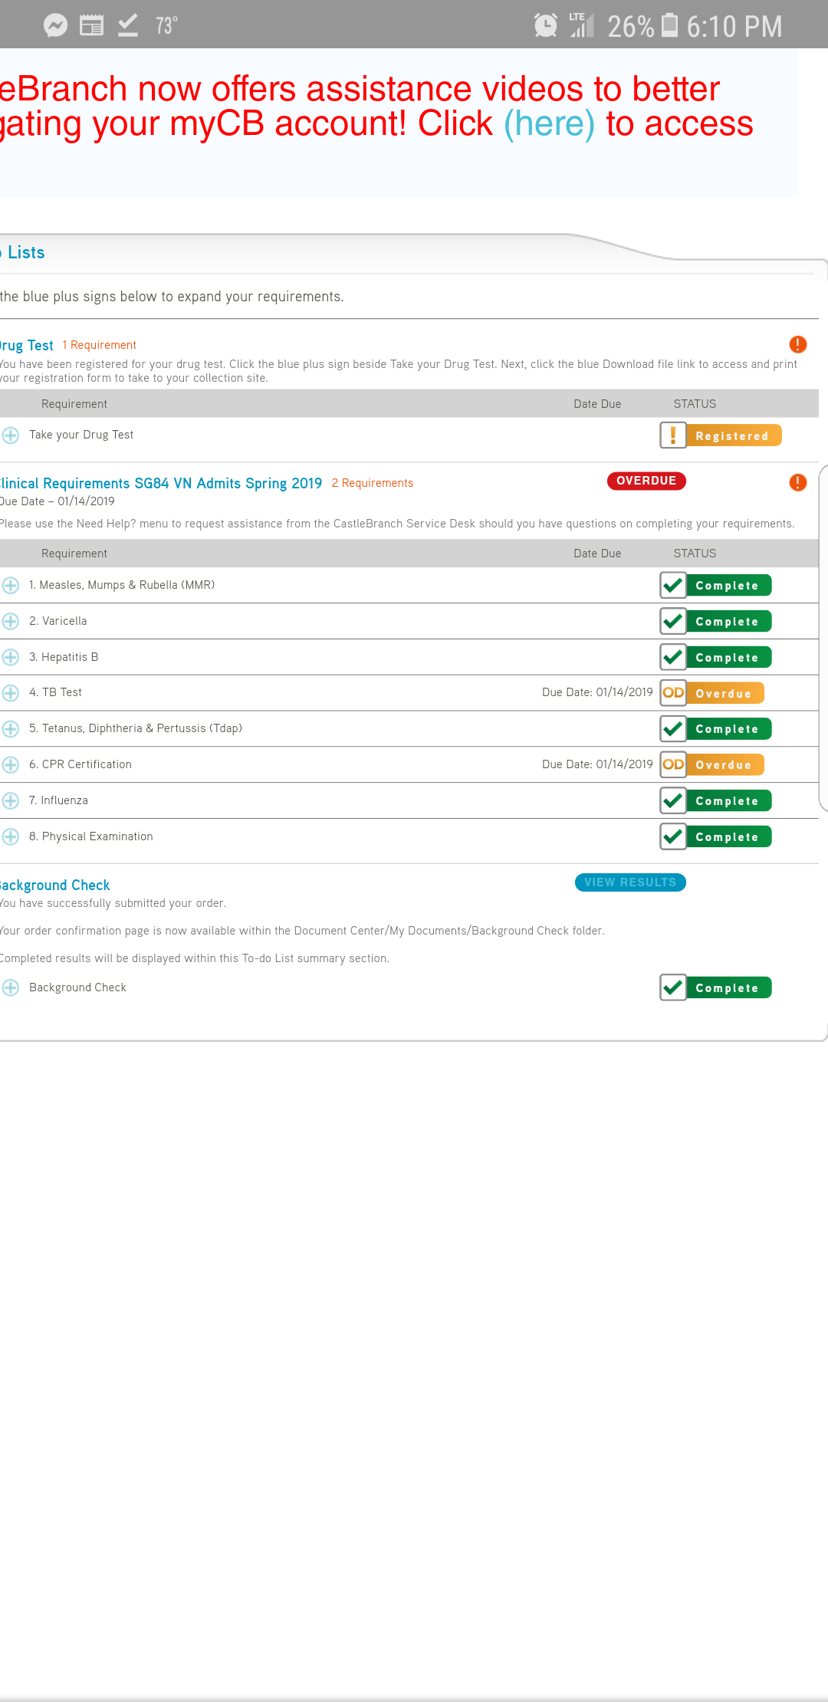Click the Drug Test 'Date Due' column header
The height and width of the screenshot is (1702, 828).
[x=597, y=404]
